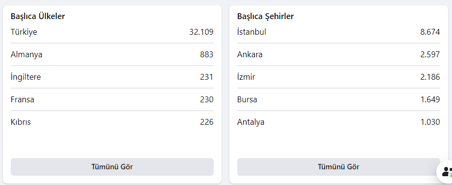Select the İzmir city row
The image size is (452, 185).
339,77
